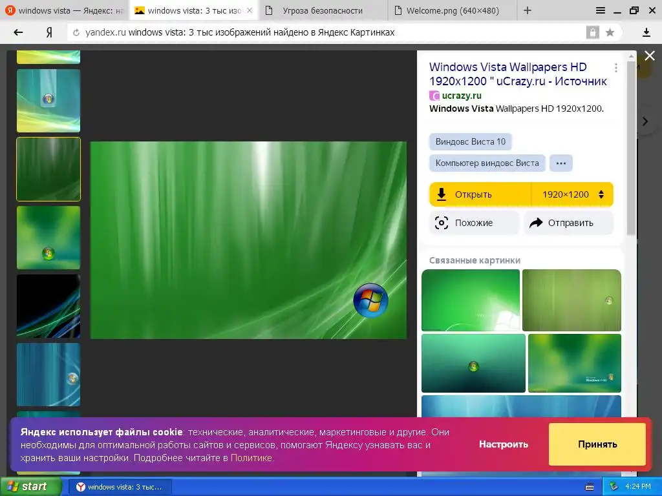Viewport: 662px width, 496px height.
Task: Go to next image with right chevron
Action: pyautogui.click(x=645, y=121)
